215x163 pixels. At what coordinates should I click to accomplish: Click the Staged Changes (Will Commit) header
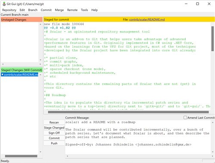pyautogui.click(x=21, y=70)
